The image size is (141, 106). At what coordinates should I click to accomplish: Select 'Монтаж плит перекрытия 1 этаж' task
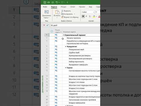(x=83, y=79)
